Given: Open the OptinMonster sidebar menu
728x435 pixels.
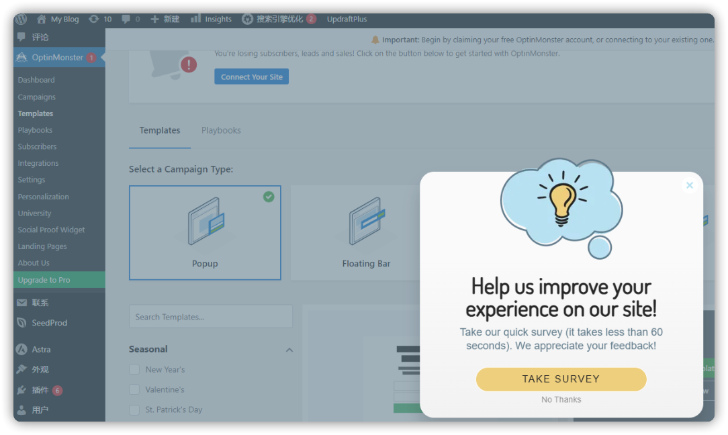Looking at the screenshot, I should point(59,58).
